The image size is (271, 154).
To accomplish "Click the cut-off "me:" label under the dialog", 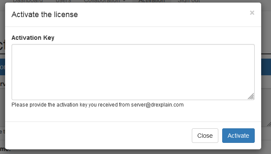I will pyautogui.click(x=5, y=149).
